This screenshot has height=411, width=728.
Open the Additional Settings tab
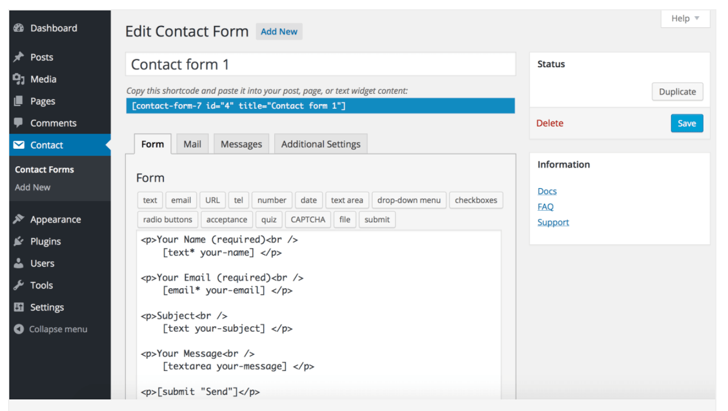tap(321, 144)
